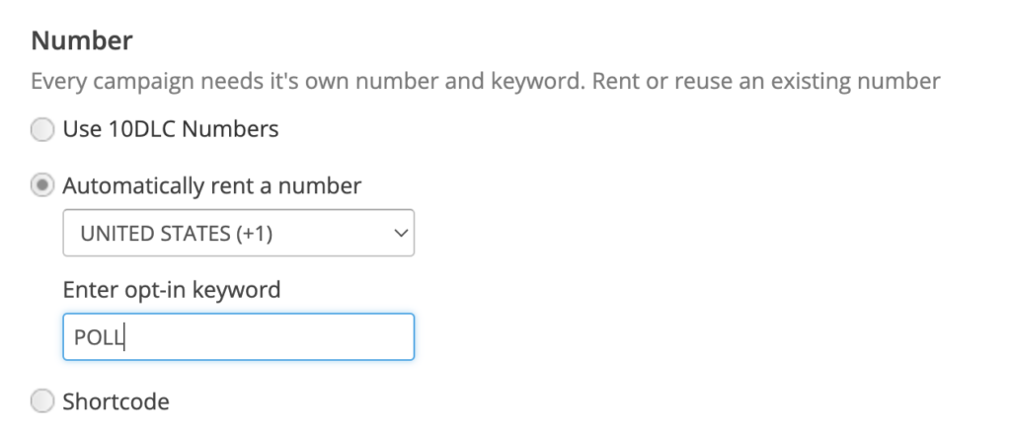Click the Number section heading

click(x=82, y=40)
